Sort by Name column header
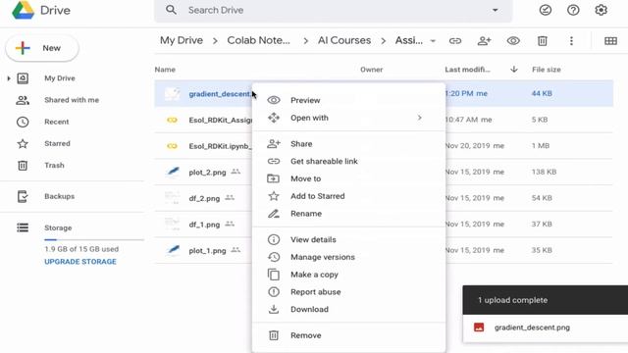Viewport: 628px width, 353px height. [x=165, y=70]
